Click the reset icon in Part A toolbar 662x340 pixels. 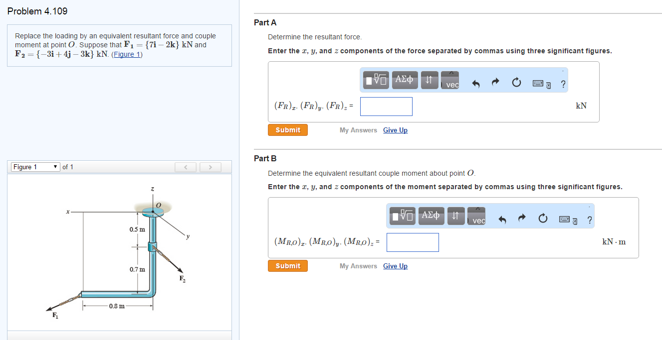(516, 82)
